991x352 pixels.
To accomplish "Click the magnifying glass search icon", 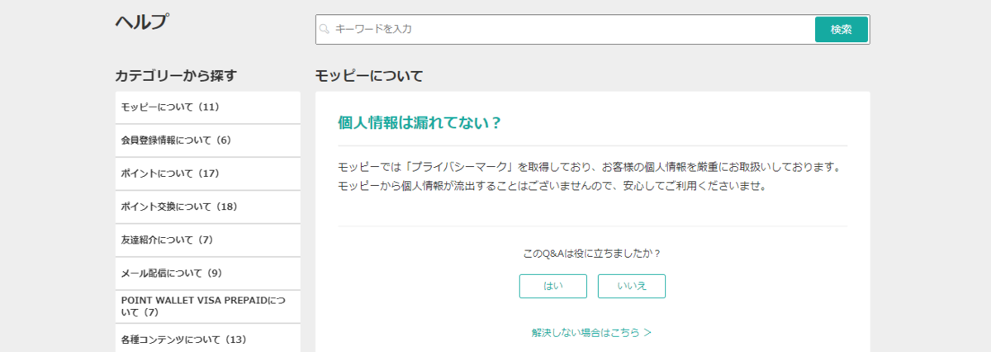I will coord(324,29).
